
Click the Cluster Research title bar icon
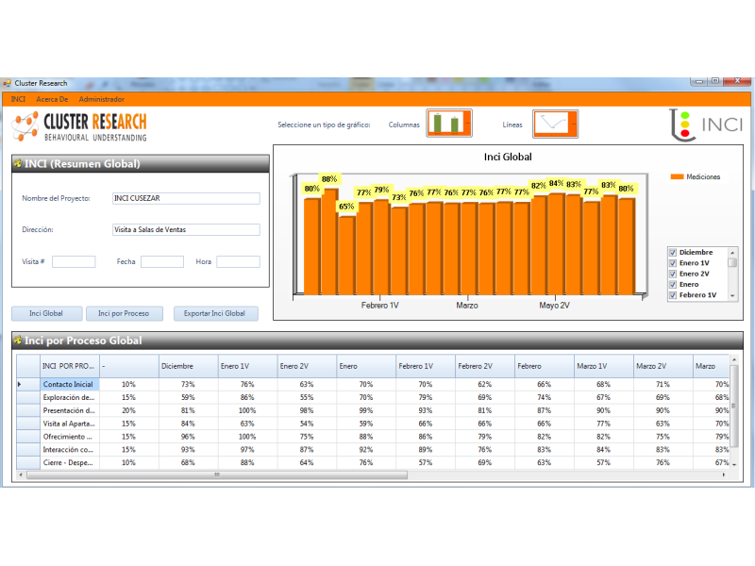tap(8, 83)
